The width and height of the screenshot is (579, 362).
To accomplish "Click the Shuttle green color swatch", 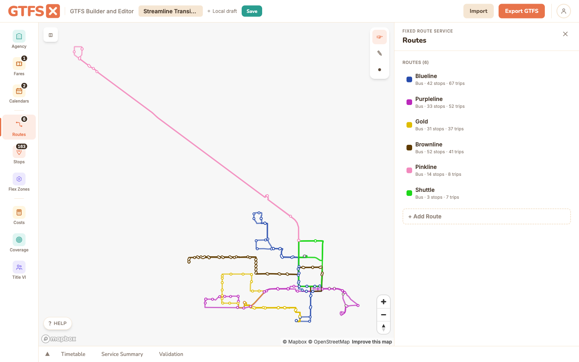I will 409,193.
